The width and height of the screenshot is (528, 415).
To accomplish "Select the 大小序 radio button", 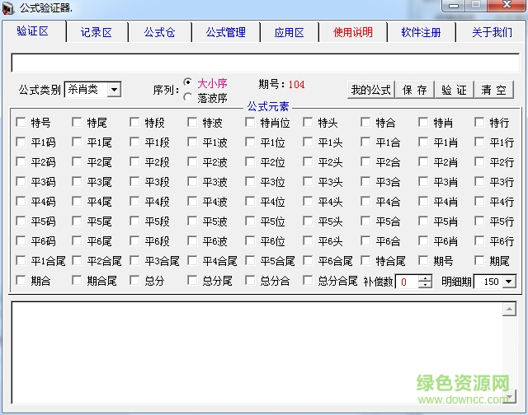I will click(188, 82).
